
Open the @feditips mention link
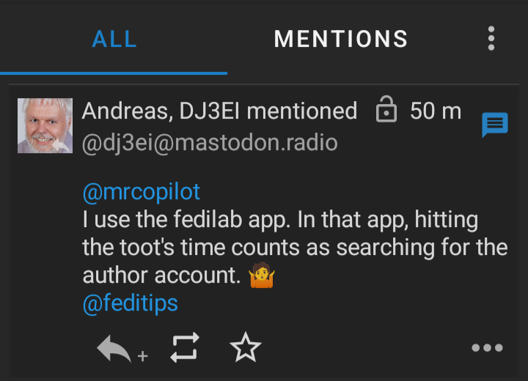pyautogui.click(x=130, y=303)
